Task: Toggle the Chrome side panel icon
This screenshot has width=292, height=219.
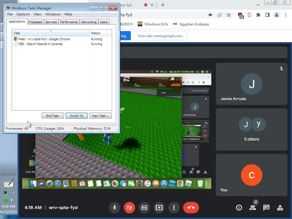Action: click(267, 15)
